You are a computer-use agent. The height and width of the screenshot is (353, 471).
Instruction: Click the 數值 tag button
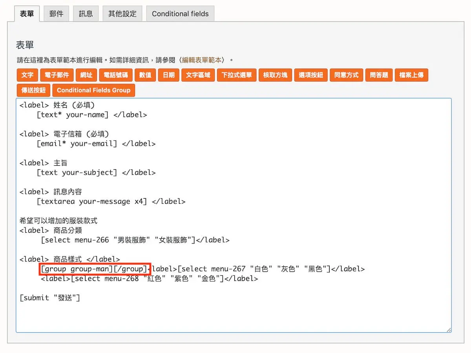pos(145,75)
